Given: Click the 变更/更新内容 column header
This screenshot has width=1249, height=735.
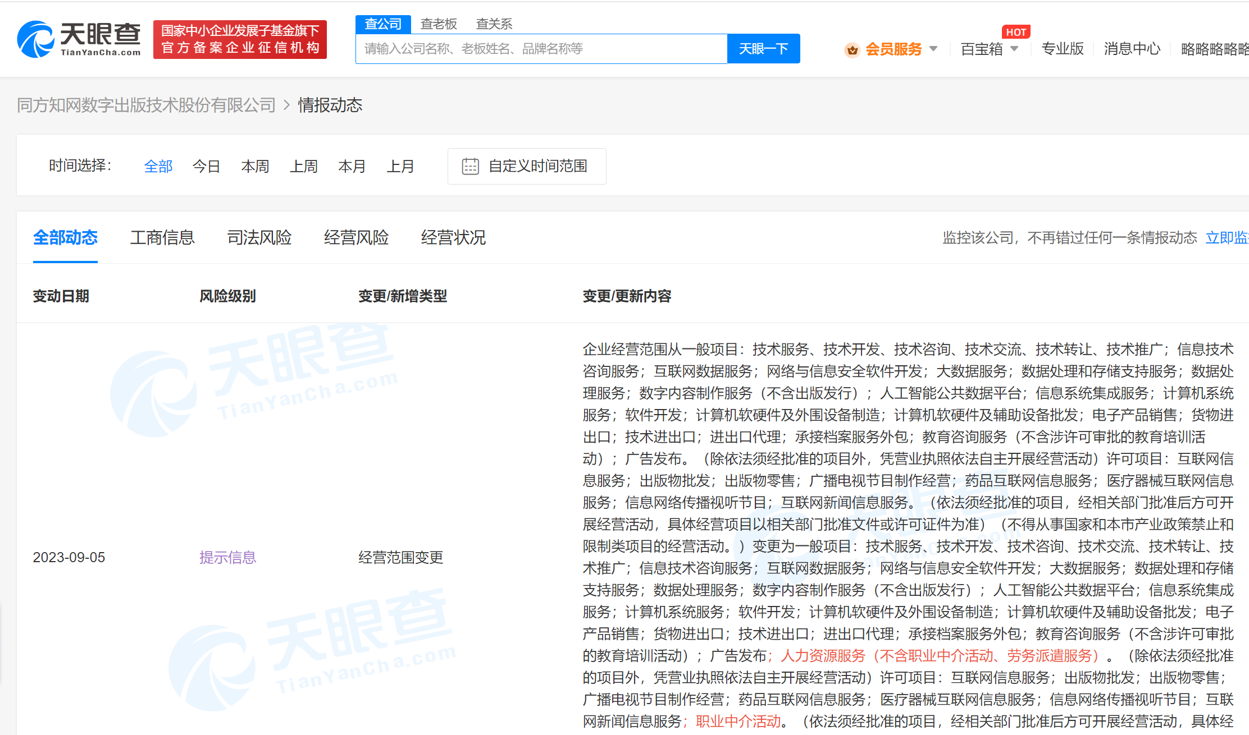Looking at the screenshot, I should coord(627,296).
